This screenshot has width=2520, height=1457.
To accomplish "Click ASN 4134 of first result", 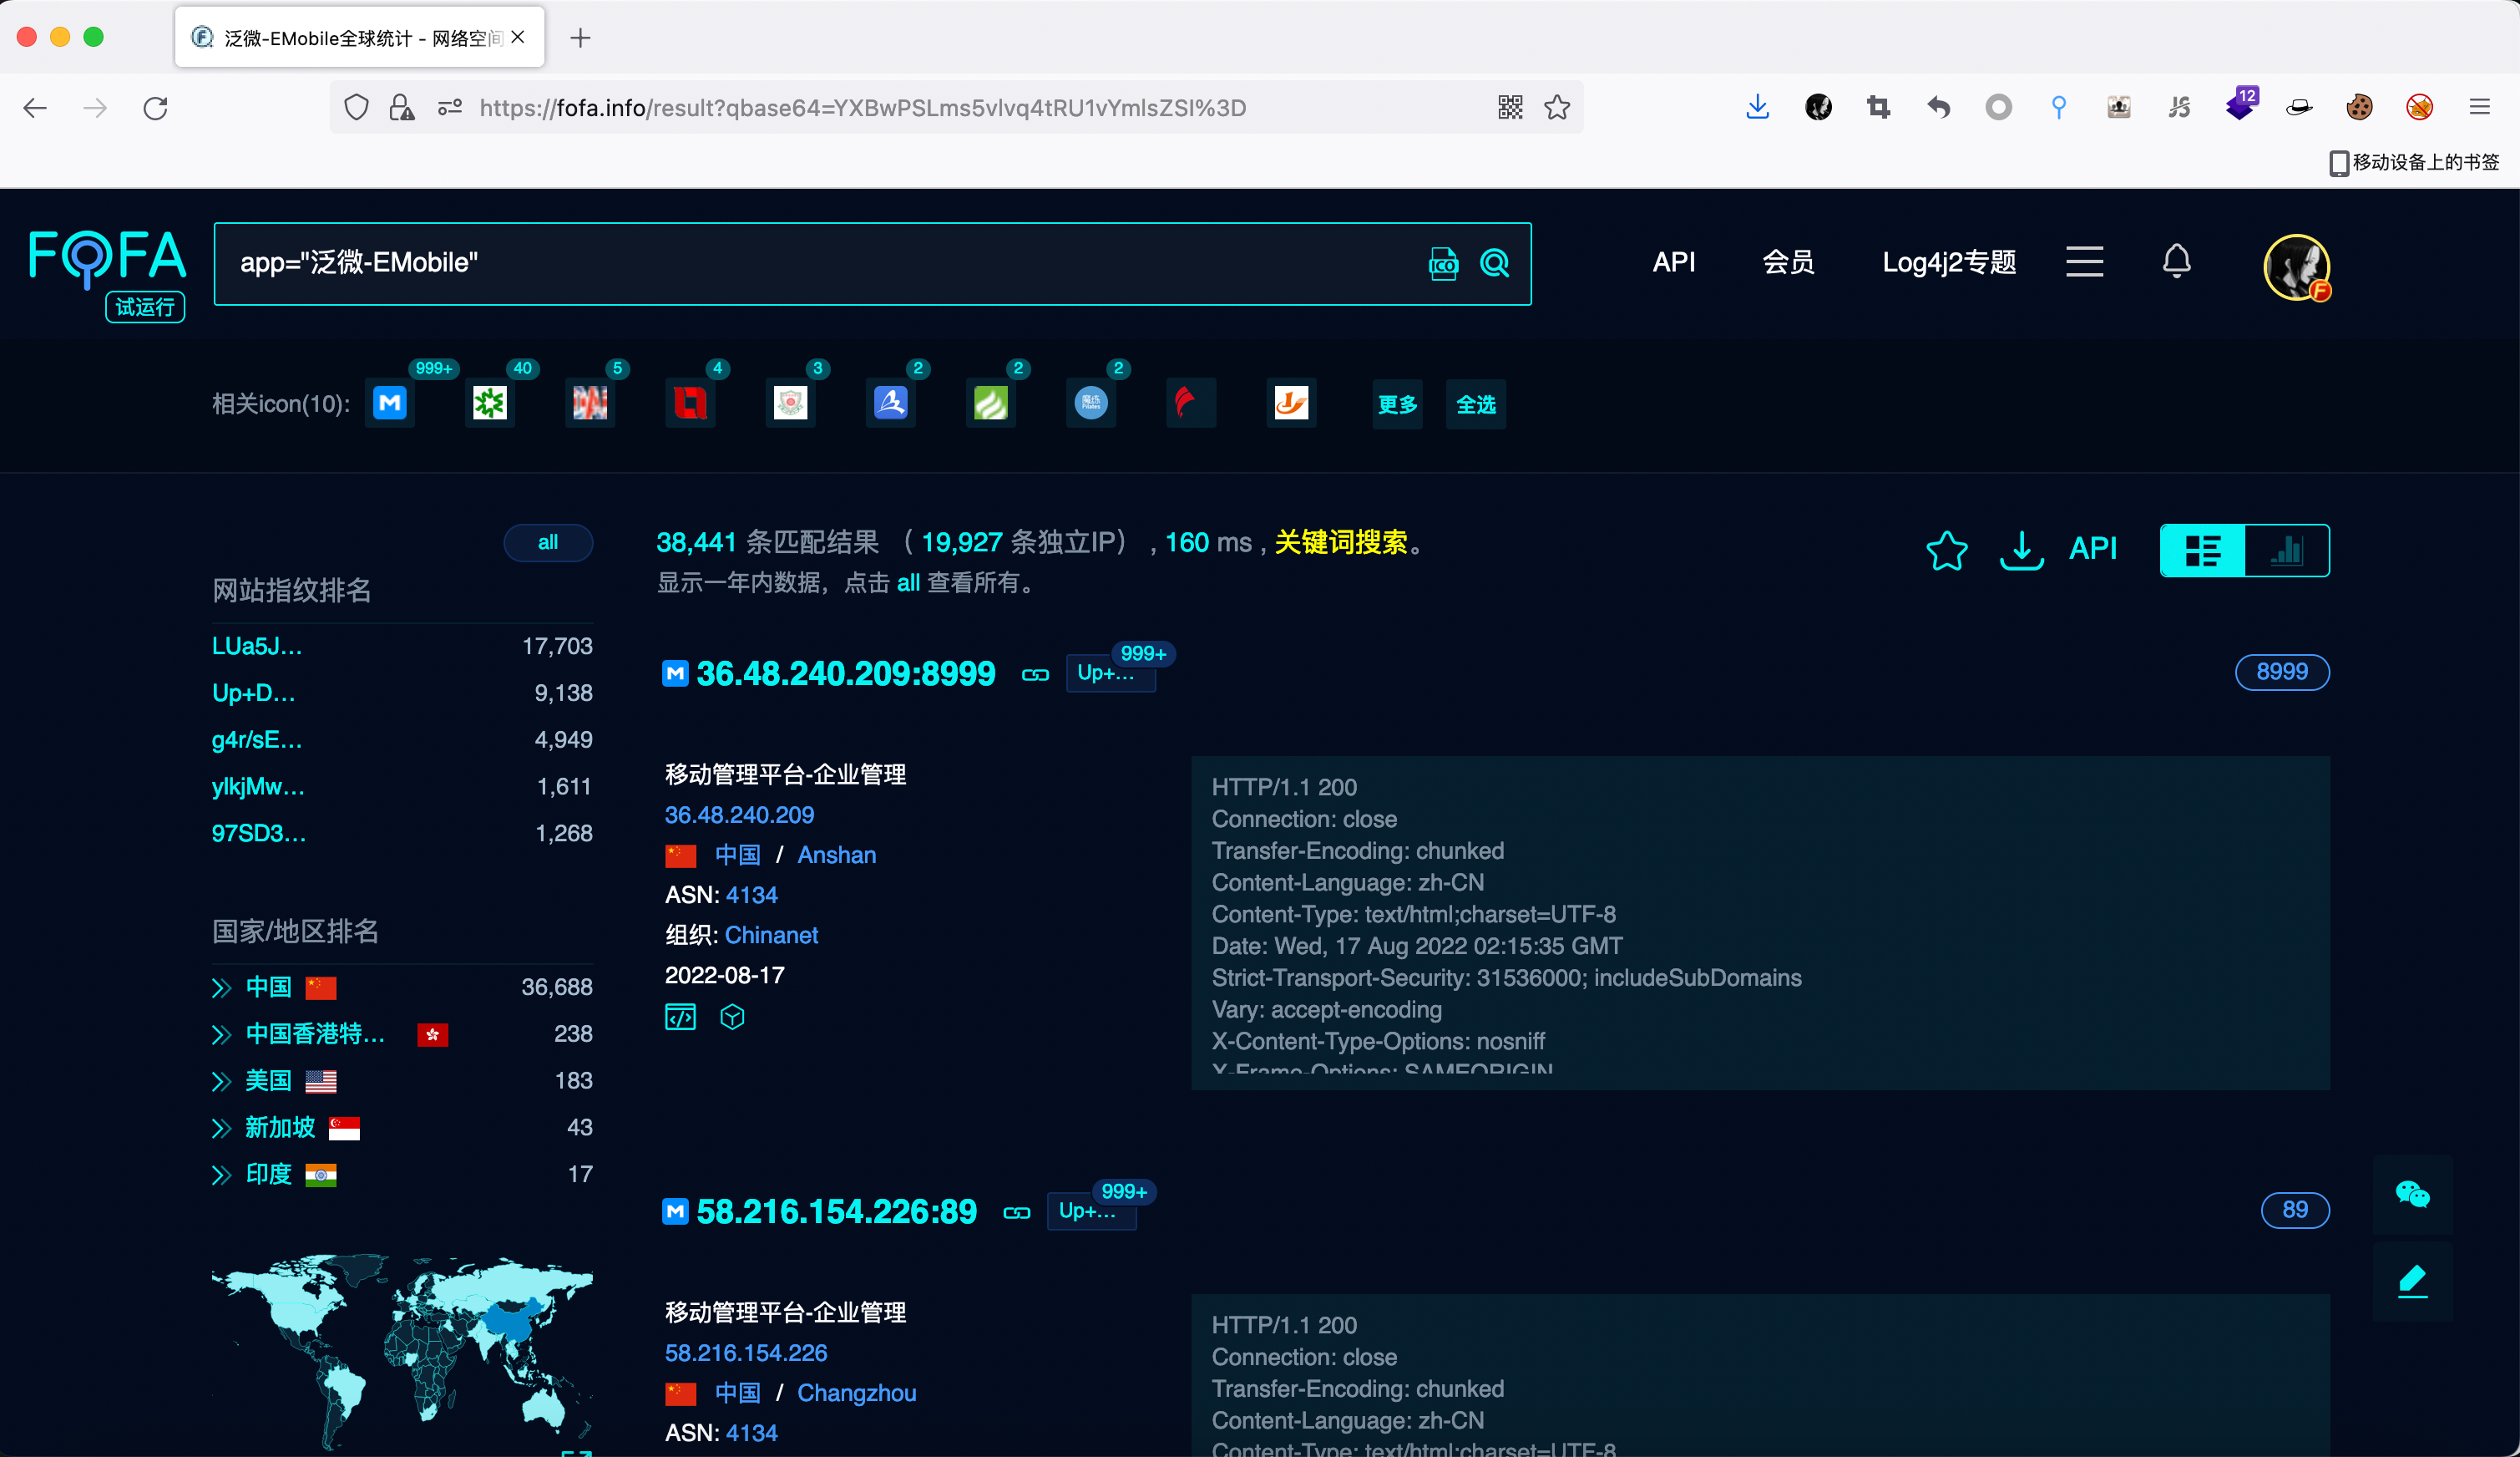I will [x=751, y=895].
